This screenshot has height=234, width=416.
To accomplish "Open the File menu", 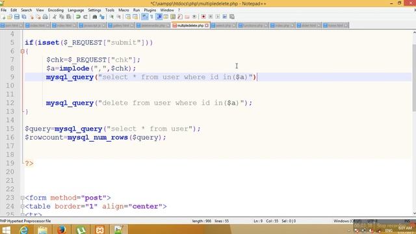I will coord(4,10).
